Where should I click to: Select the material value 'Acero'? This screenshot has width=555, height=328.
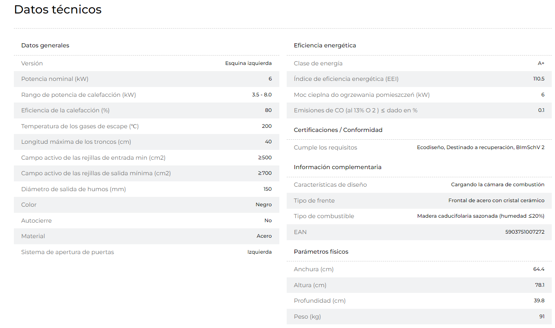click(264, 236)
